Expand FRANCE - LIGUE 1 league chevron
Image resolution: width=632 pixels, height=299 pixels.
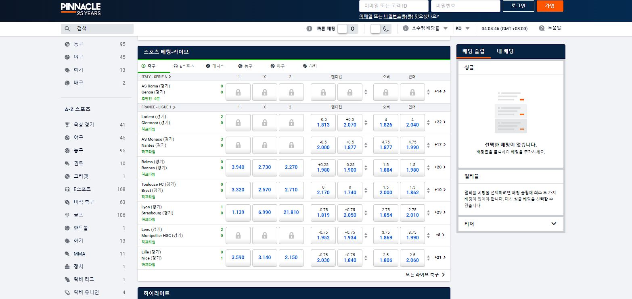point(174,107)
